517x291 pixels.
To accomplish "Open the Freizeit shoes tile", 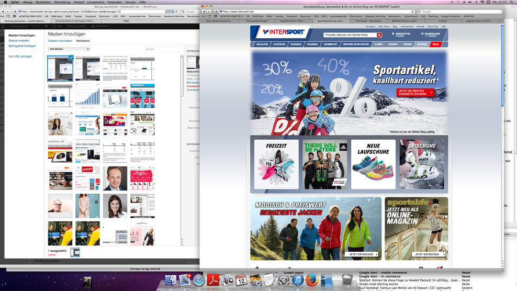I will click(x=276, y=164).
